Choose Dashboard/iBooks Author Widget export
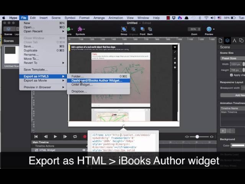 [98, 80]
